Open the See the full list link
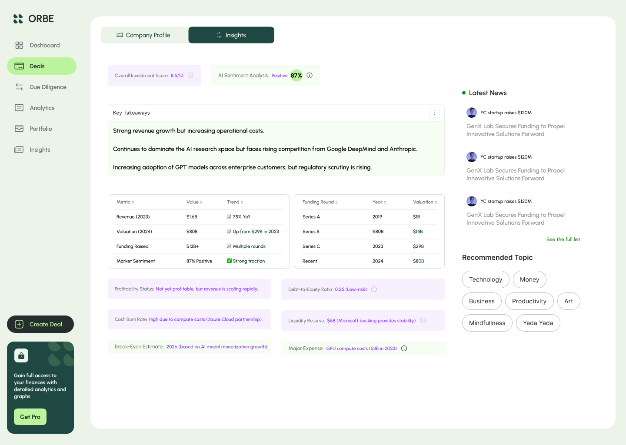Screen dimensions: 626x445 tap(563, 239)
